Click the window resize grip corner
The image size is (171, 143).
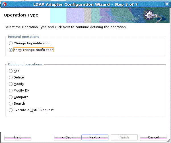coord(168,141)
